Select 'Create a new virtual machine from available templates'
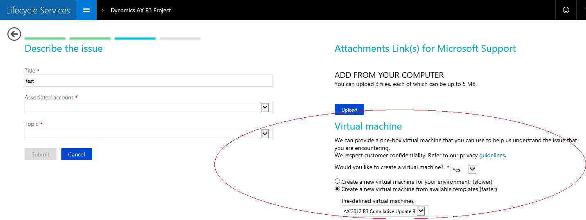This screenshot has height=220, width=586. pos(337,189)
